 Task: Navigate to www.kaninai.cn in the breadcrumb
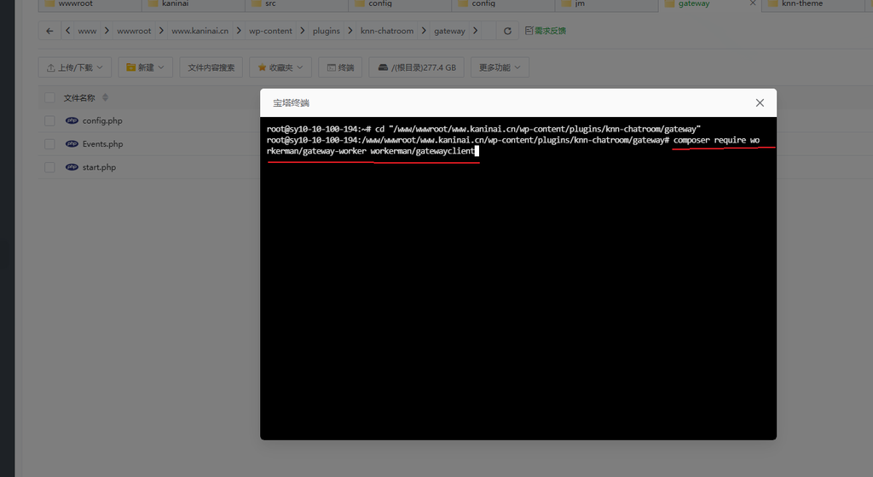tap(199, 32)
